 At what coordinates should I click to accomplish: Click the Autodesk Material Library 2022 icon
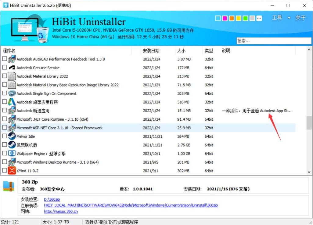12,76
